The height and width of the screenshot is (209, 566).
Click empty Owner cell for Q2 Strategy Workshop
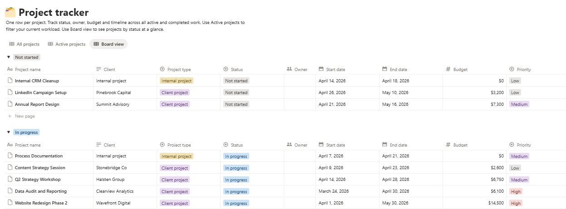tap(300, 179)
